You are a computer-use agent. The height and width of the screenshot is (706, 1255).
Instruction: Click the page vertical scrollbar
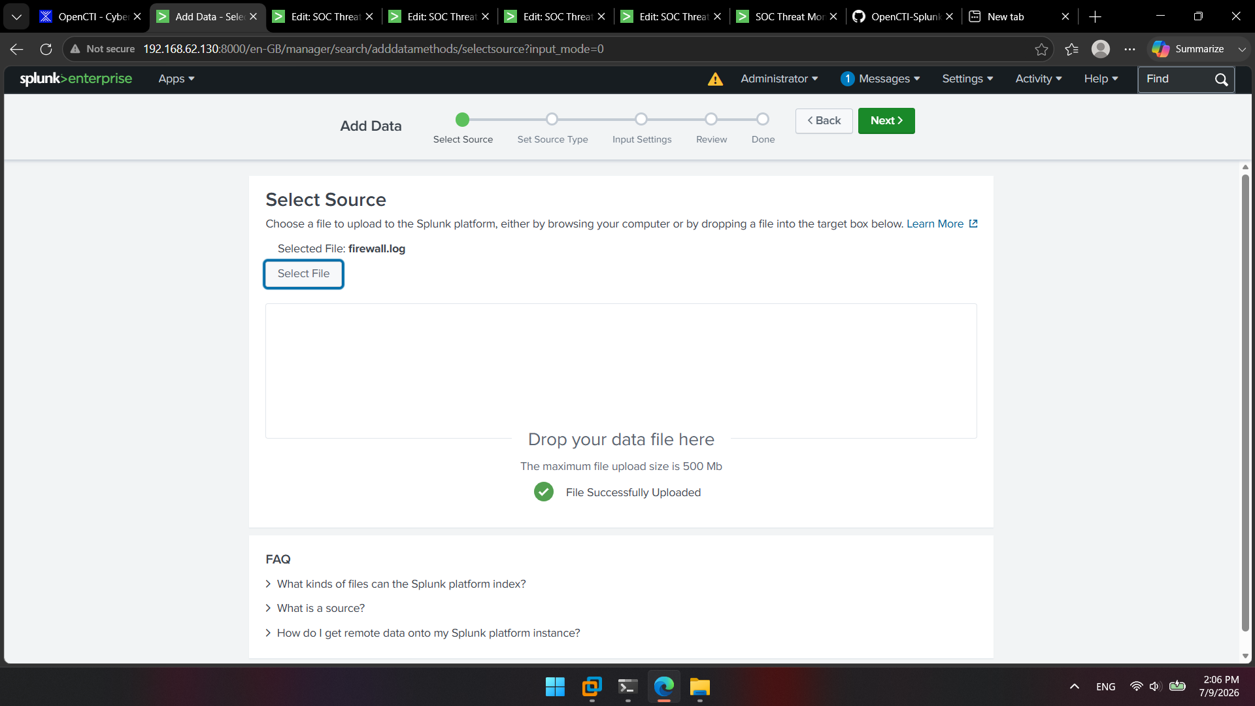click(1245, 402)
